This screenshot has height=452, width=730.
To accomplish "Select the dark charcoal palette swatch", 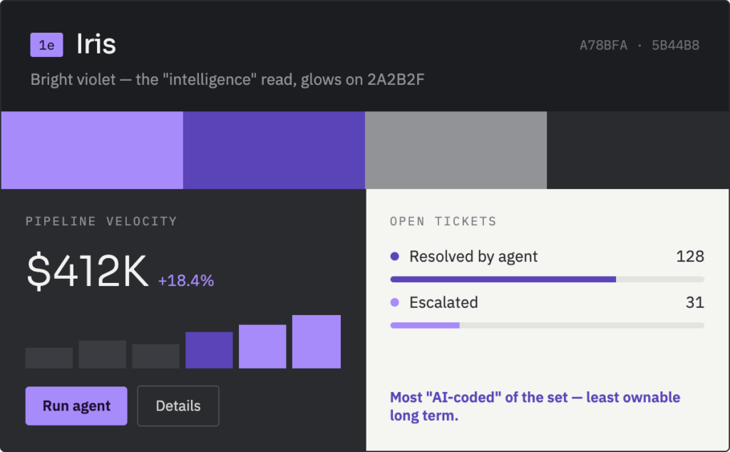I will pos(638,150).
